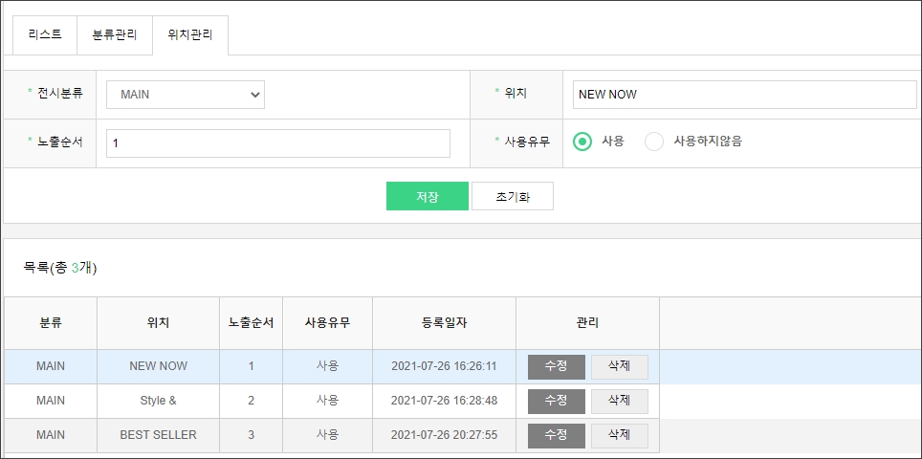Expand the 전시분류 MAIN dropdown

(x=186, y=95)
